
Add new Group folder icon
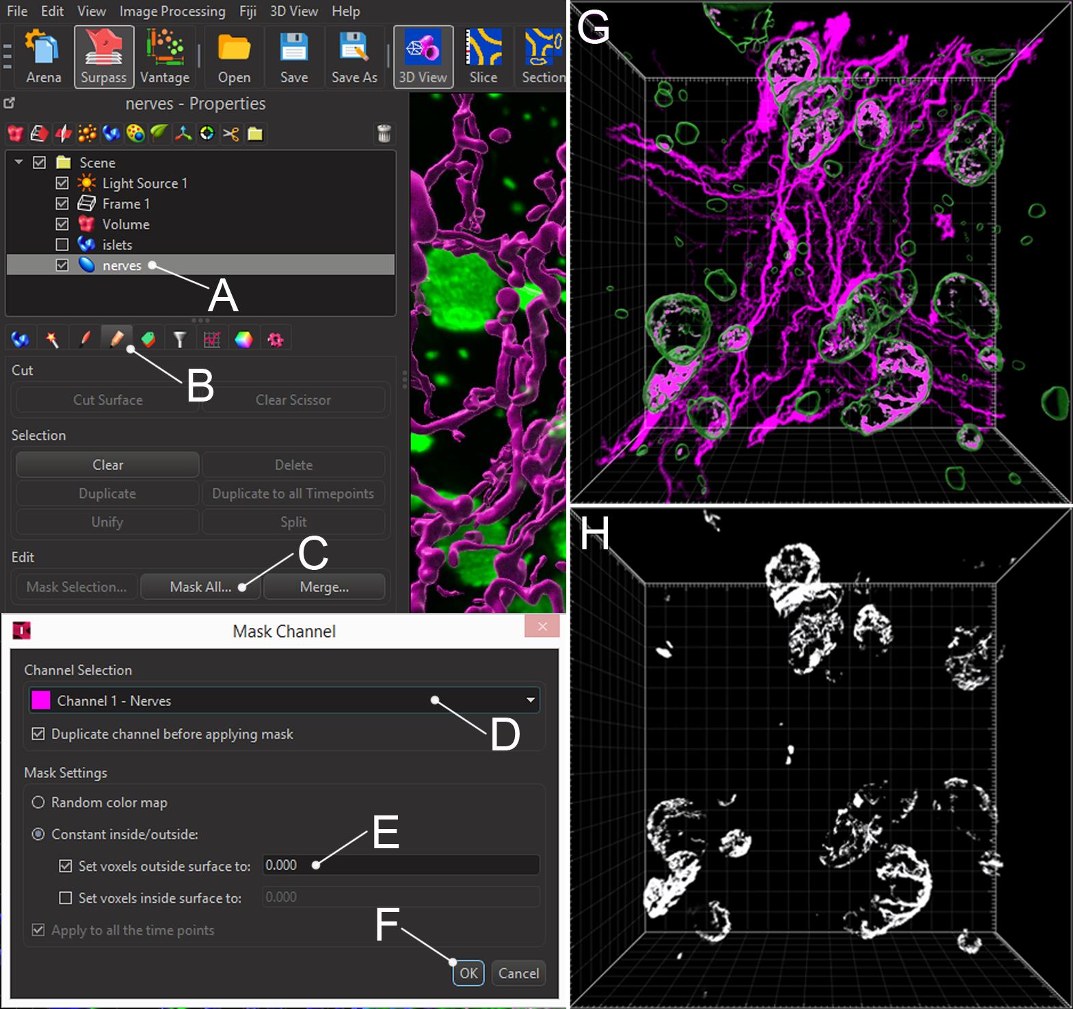(255, 133)
